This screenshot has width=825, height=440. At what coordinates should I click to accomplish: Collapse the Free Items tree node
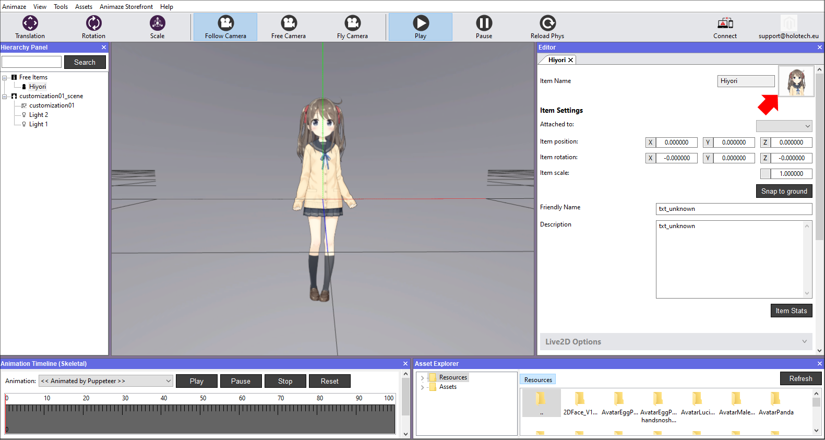[x=5, y=78]
